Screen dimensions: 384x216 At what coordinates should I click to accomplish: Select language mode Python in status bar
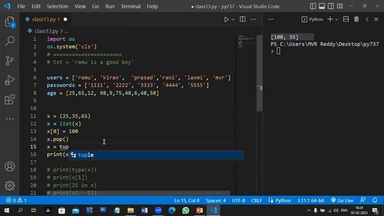[x=283, y=200]
